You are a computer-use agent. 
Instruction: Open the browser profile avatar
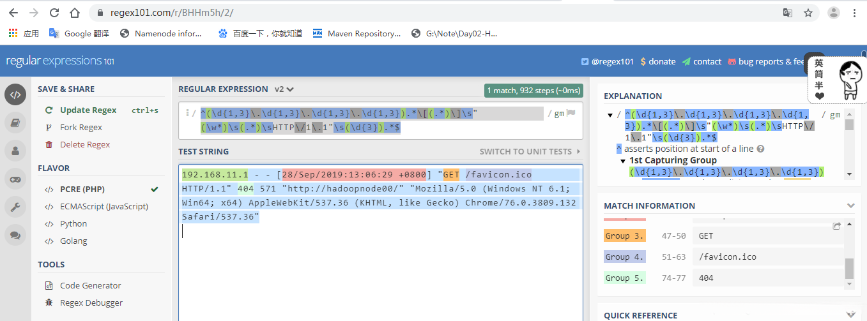[834, 13]
